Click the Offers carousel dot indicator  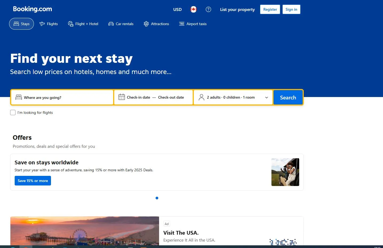pos(157,198)
